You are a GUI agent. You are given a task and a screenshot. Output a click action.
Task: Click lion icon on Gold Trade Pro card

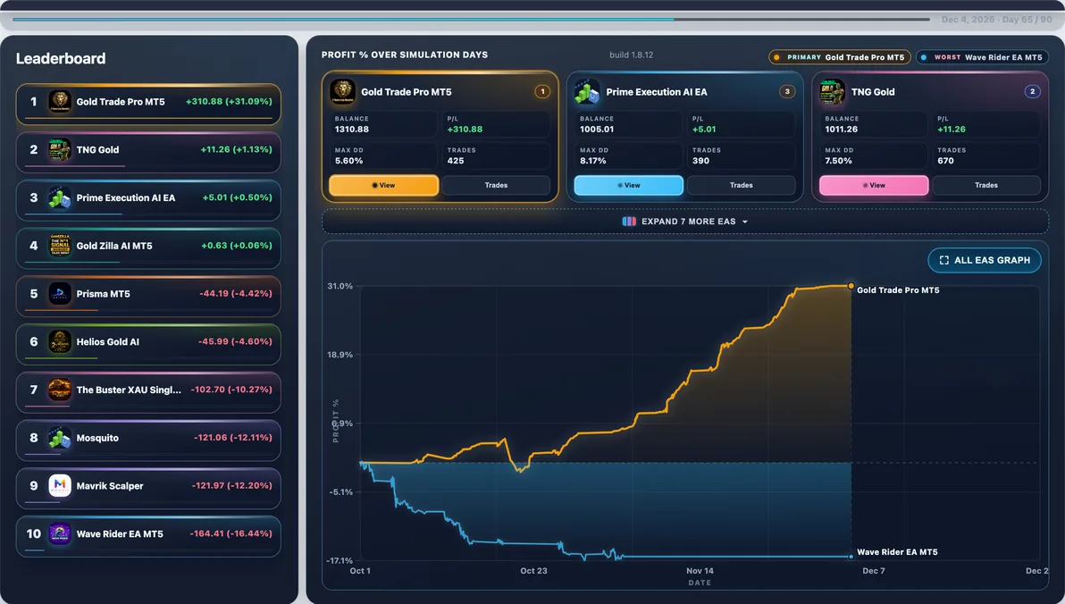(x=342, y=91)
